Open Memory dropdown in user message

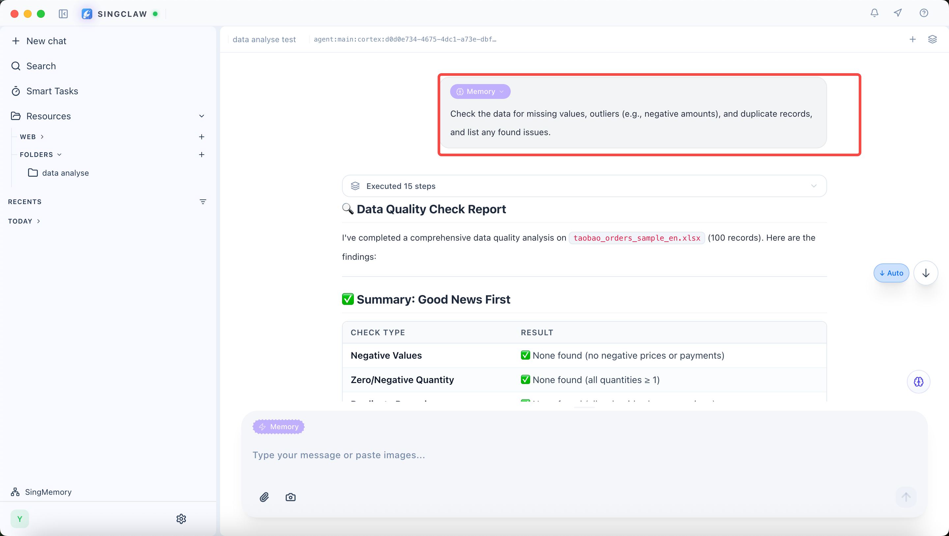pyautogui.click(x=480, y=91)
